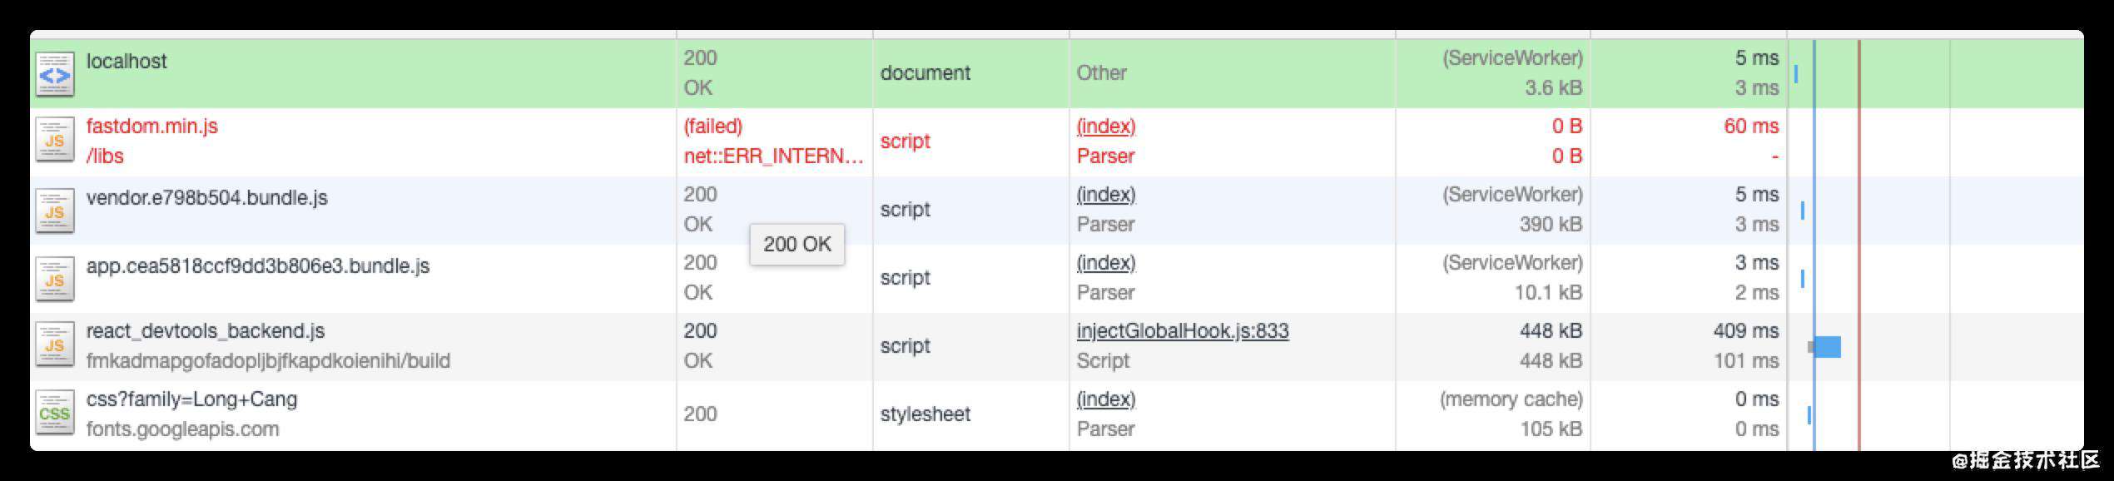
Task: Click the fastdom.min.js JS file icon
Action: 55,141
